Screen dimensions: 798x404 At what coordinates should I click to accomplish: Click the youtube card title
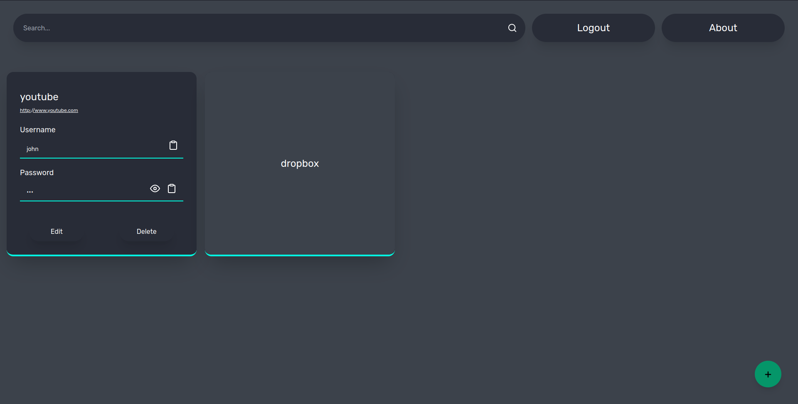point(39,97)
